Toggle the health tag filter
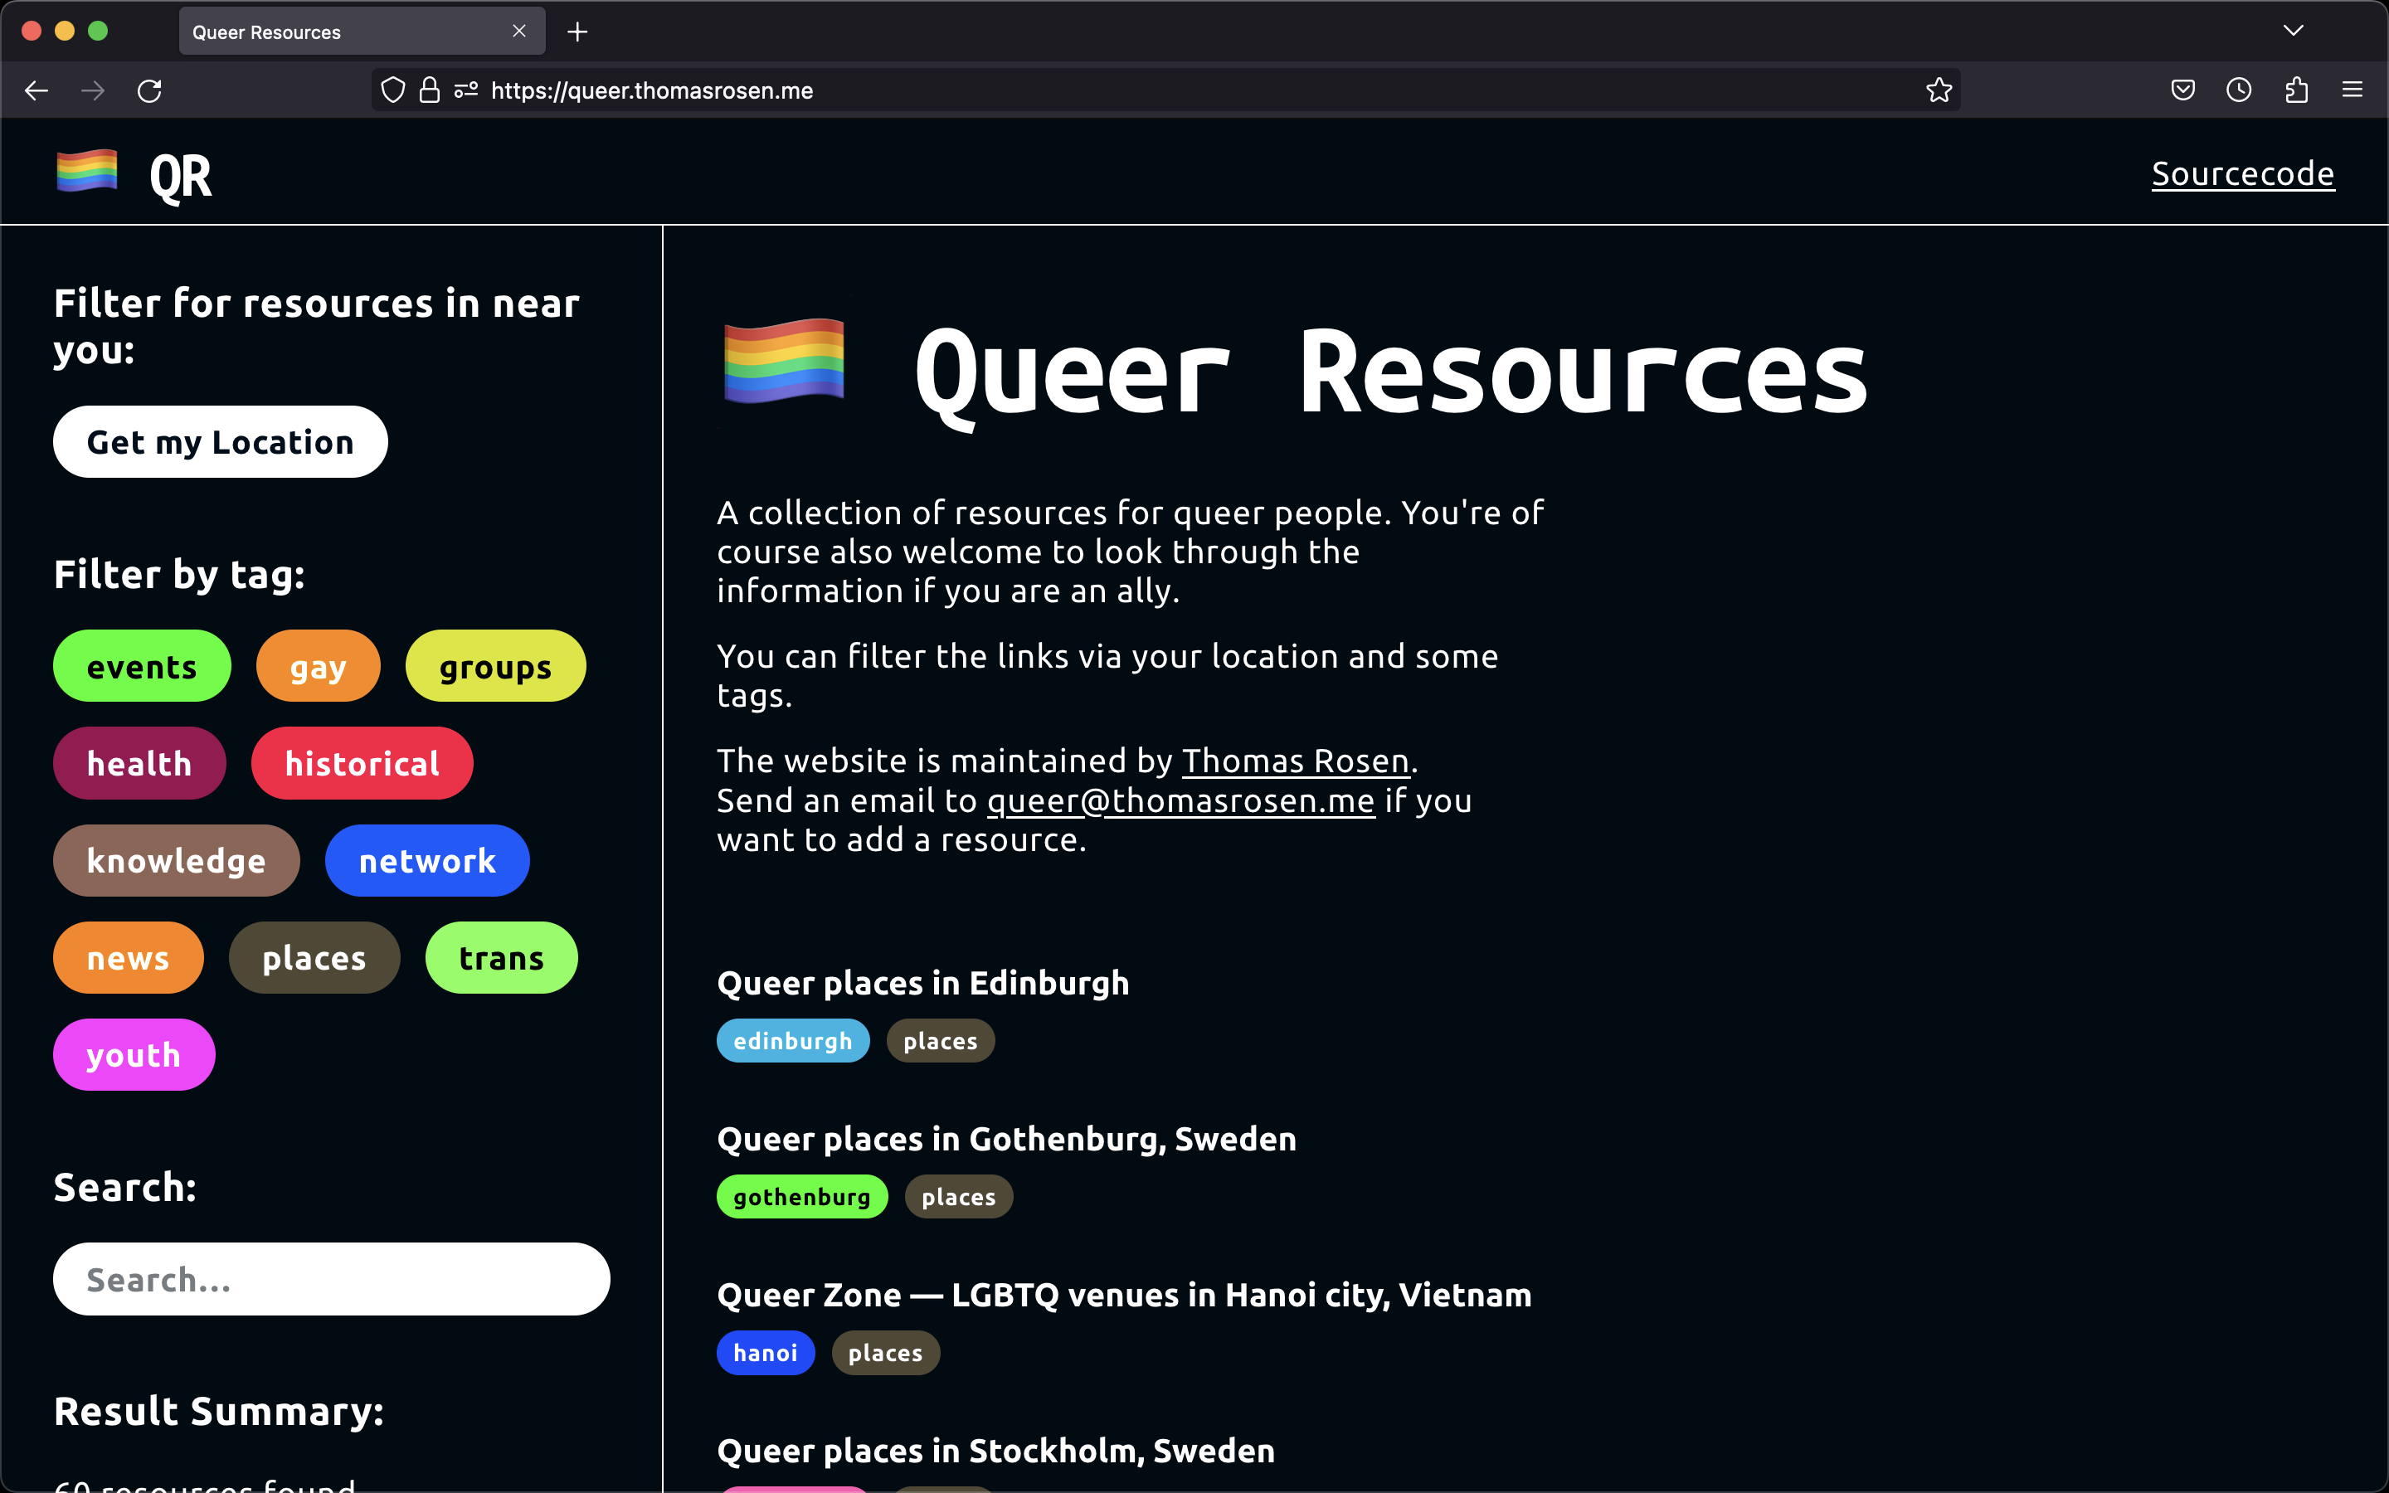Screen dimensions: 2389x1493 tap(139, 763)
